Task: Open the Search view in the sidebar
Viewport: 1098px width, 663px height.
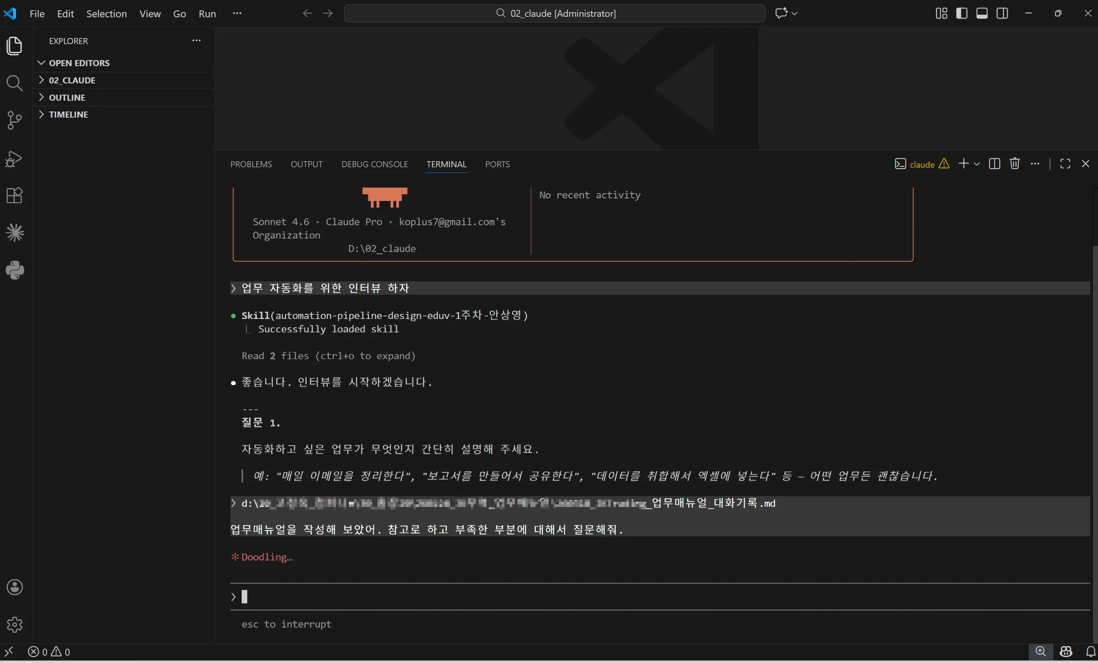Action: [x=15, y=84]
